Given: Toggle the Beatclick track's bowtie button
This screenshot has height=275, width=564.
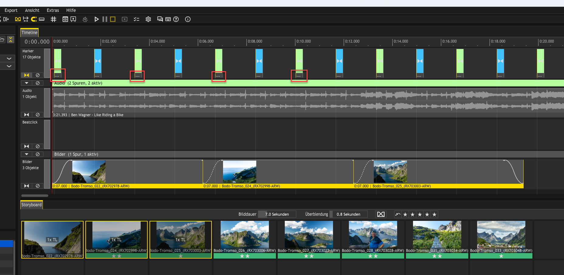Looking at the screenshot, I should tap(26, 146).
